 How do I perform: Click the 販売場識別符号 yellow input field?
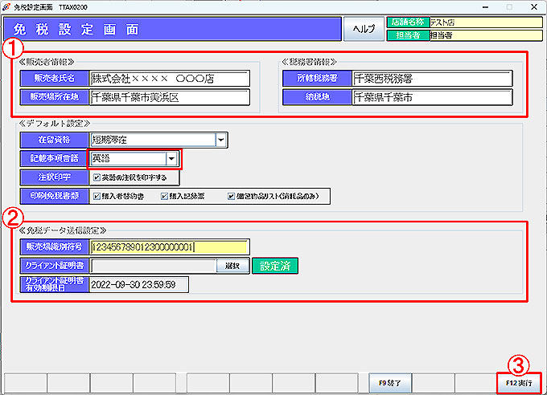coord(170,247)
